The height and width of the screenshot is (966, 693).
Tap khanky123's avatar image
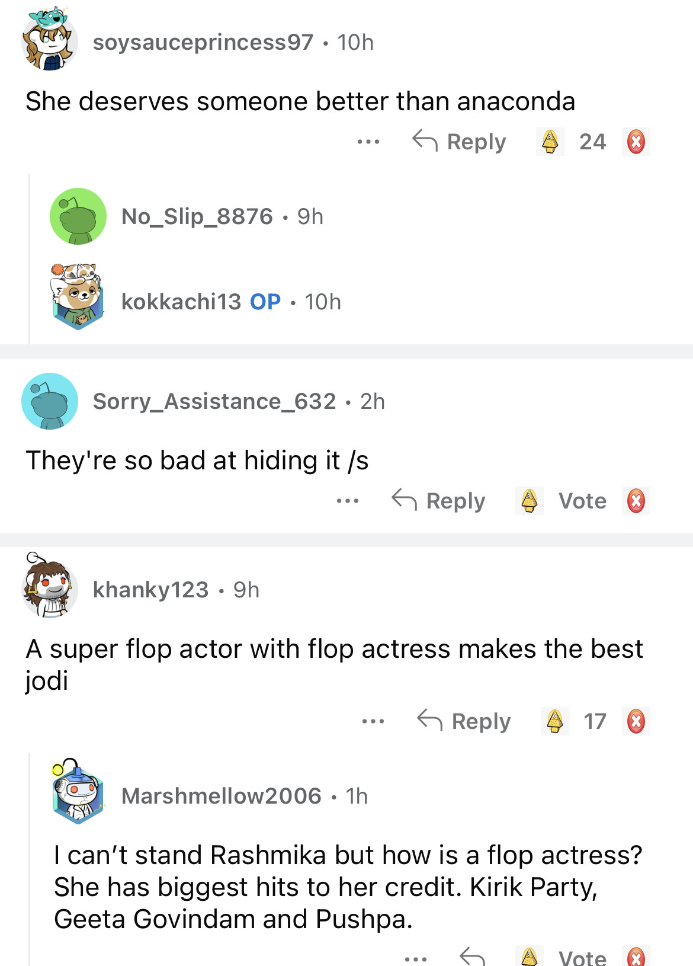coord(50,589)
